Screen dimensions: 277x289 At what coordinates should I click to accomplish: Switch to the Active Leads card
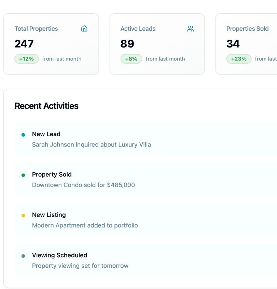157,44
